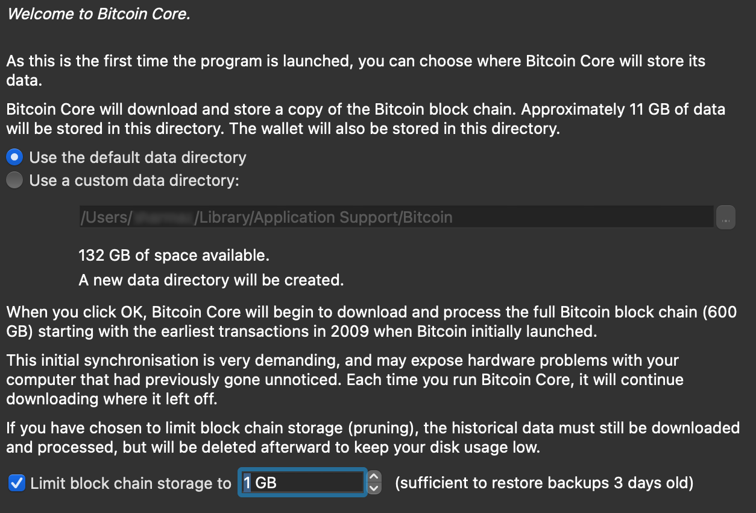Toggle the Limit block chain storage checkbox
The width and height of the screenshot is (756, 513).
coord(17,483)
